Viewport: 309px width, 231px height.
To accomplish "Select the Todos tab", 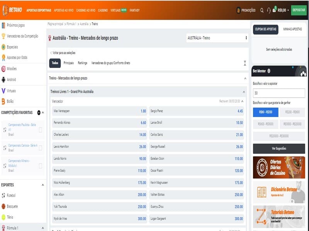I will click(x=55, y=63).
